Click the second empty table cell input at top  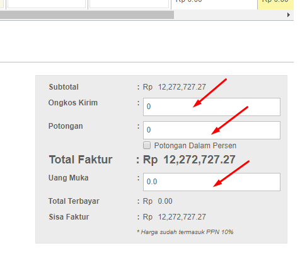[x=129, y=4]
